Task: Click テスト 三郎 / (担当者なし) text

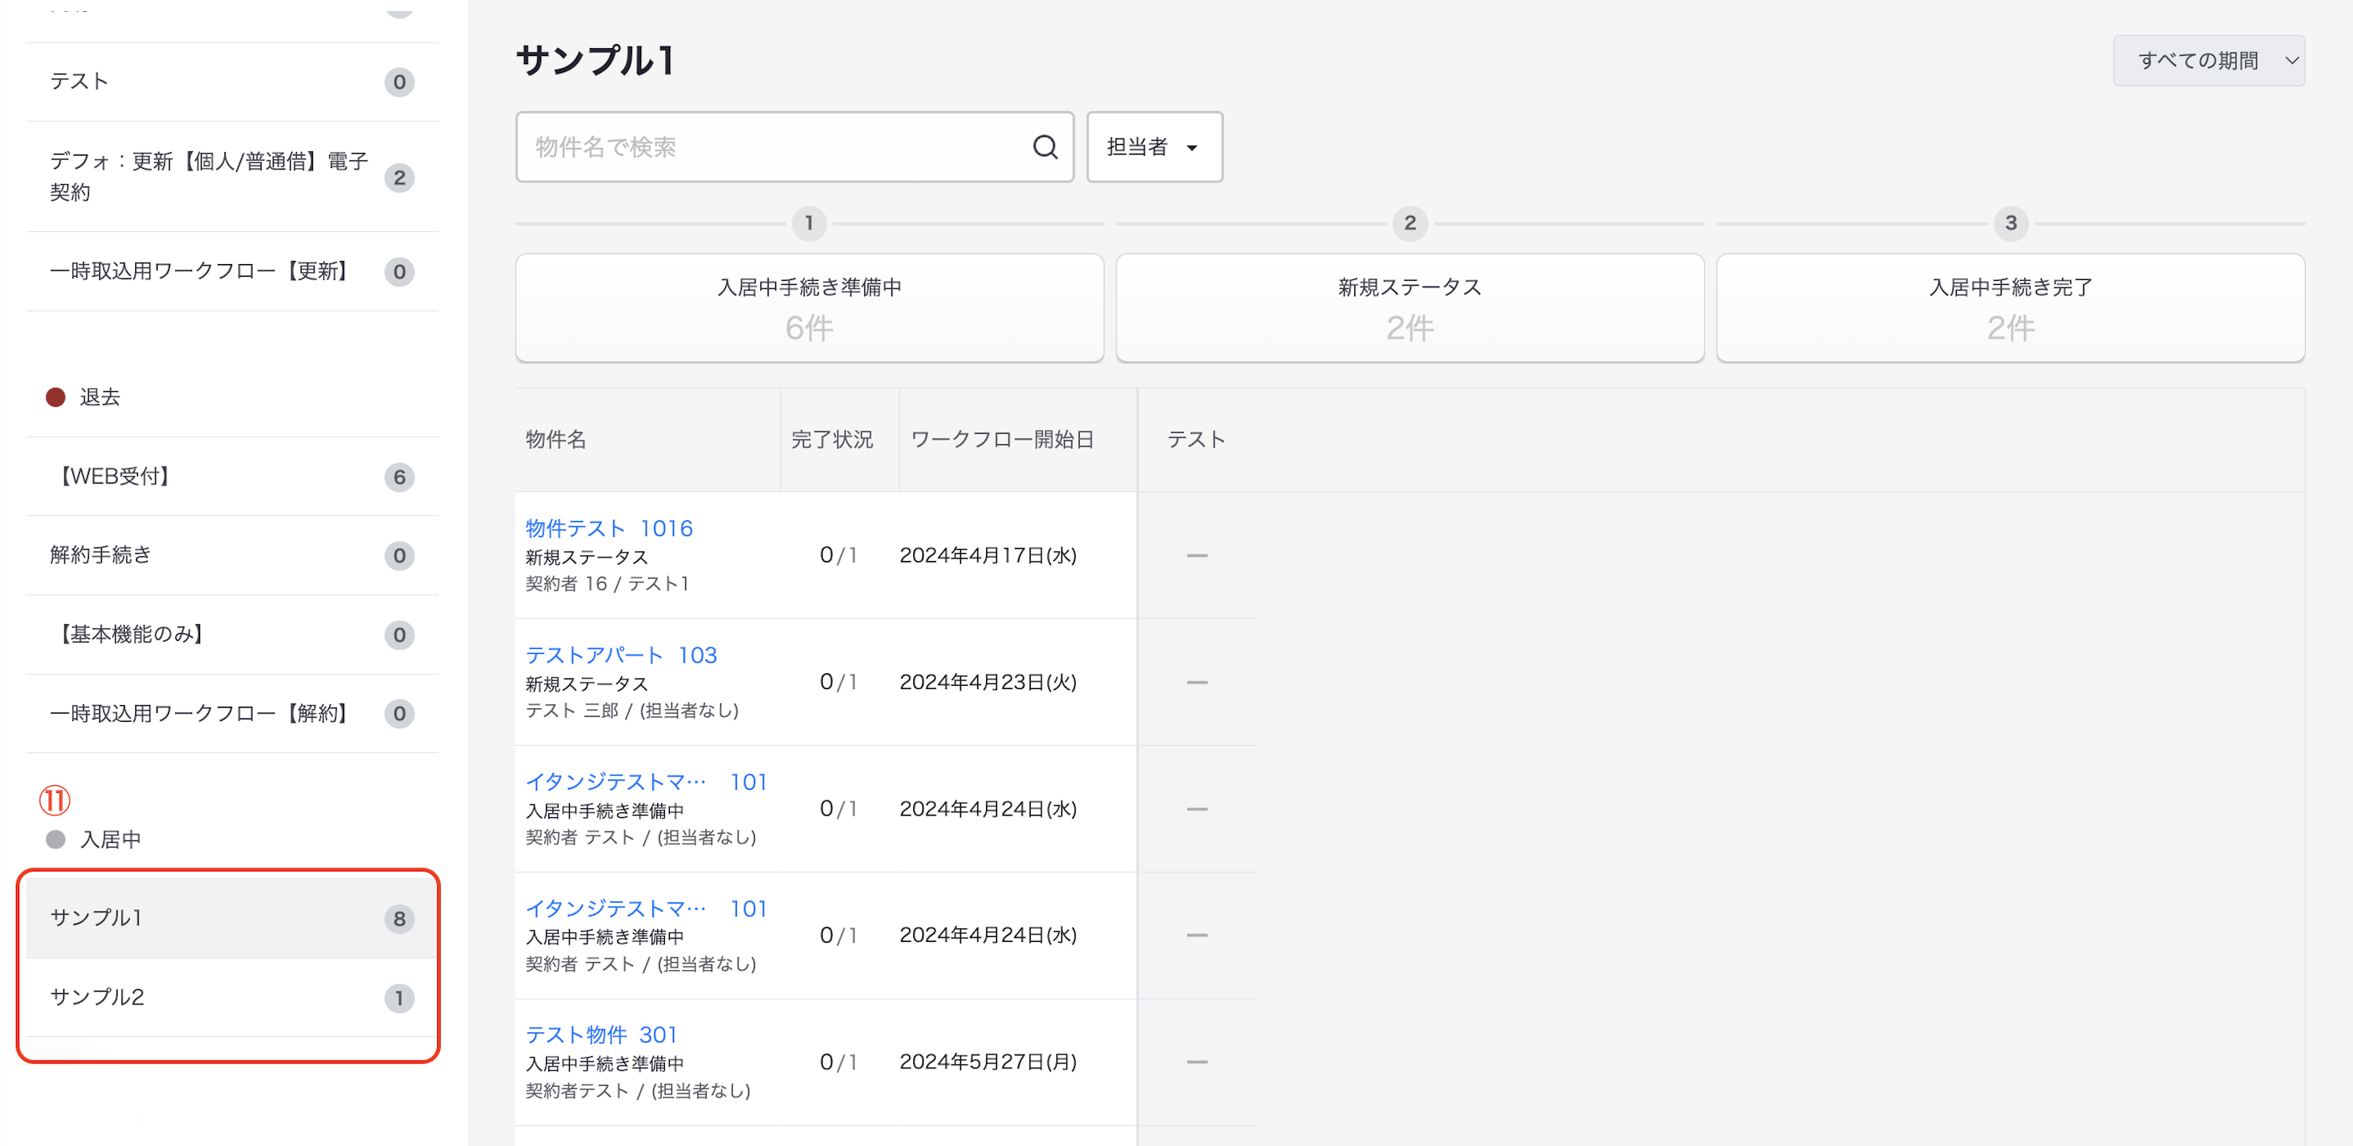Action: point(631,711)
